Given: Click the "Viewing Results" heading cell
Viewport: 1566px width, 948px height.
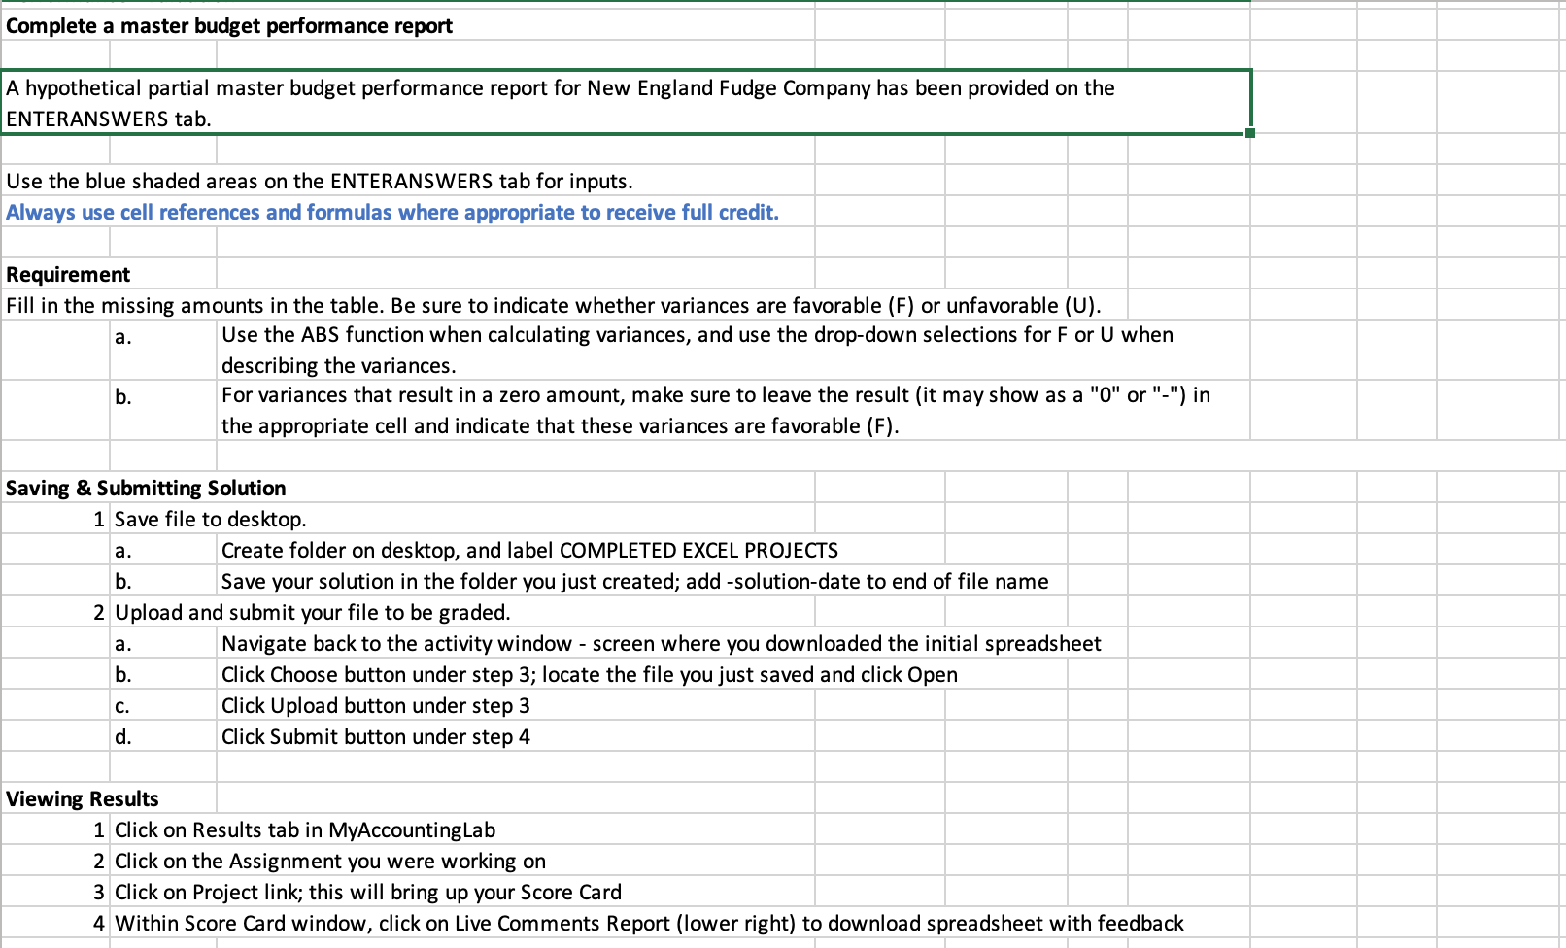Looking at the screenshot, I should [82, 798].
